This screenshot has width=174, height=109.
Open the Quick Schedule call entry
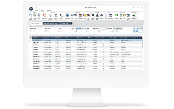(x=50, y=17)
